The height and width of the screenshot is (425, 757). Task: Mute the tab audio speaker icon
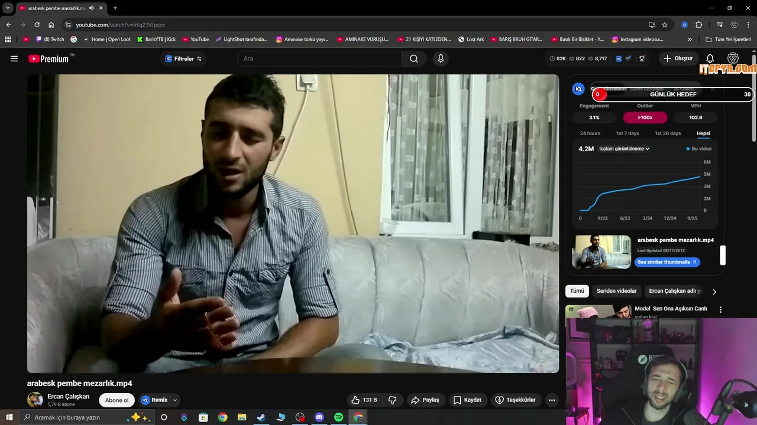coord(92,8)
